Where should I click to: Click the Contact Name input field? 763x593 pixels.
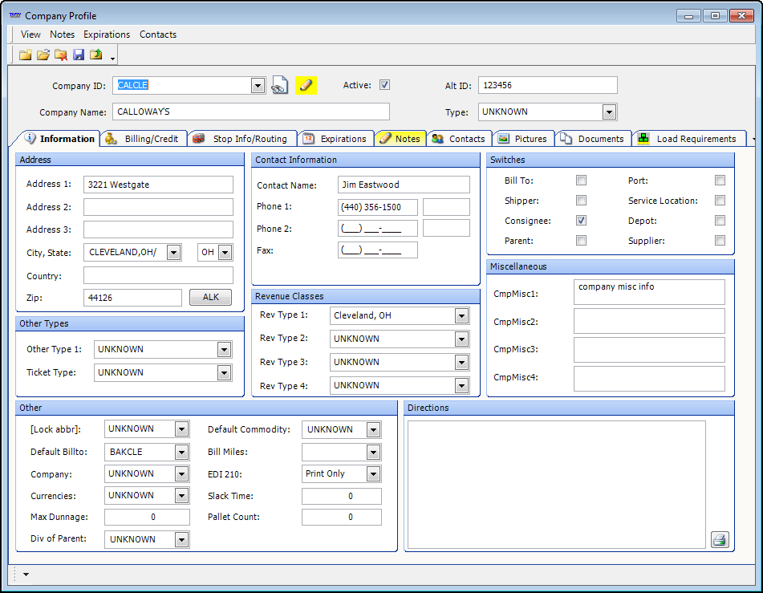tap(404, 185)
